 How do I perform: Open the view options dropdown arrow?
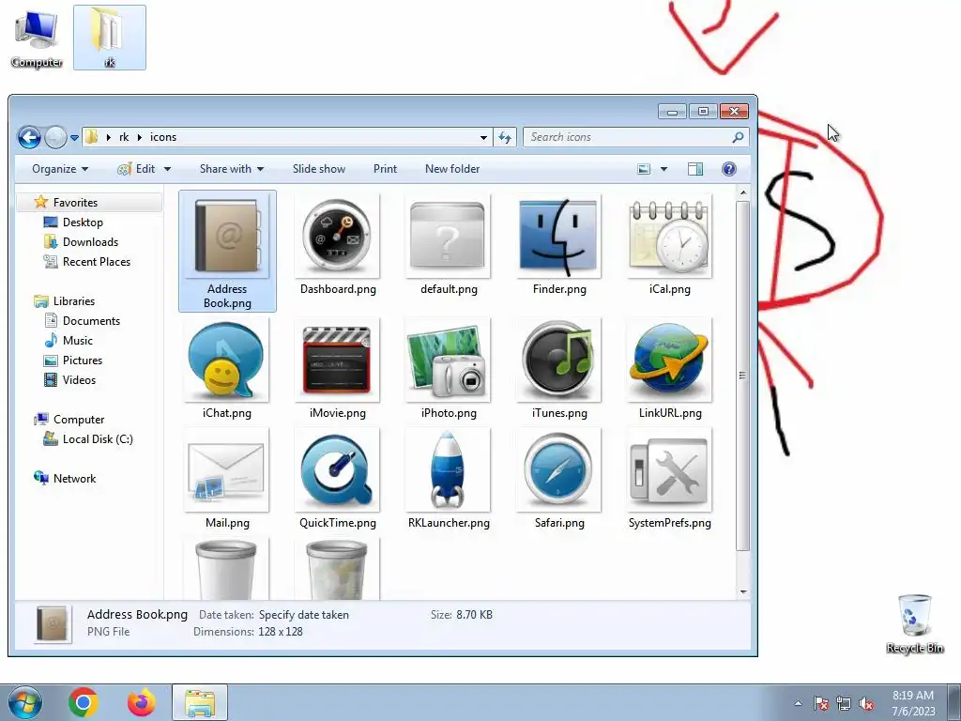pyautogui.click(x=664, y=169)
